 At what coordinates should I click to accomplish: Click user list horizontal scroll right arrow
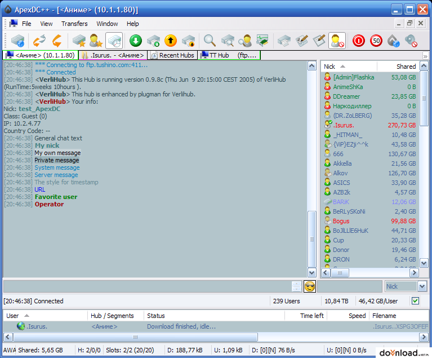414,273
